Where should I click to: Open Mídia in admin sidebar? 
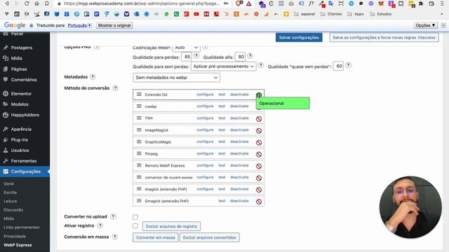(16, 58)
